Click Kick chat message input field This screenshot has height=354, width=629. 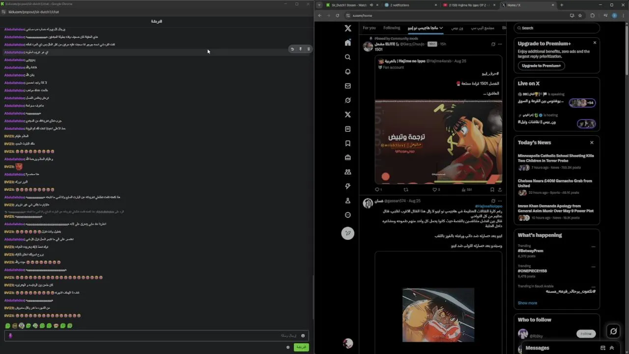click(156, 335)
